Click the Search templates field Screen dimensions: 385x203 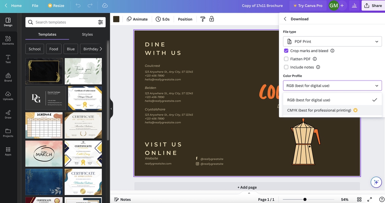pyautogui.click(x=65, y=22)
